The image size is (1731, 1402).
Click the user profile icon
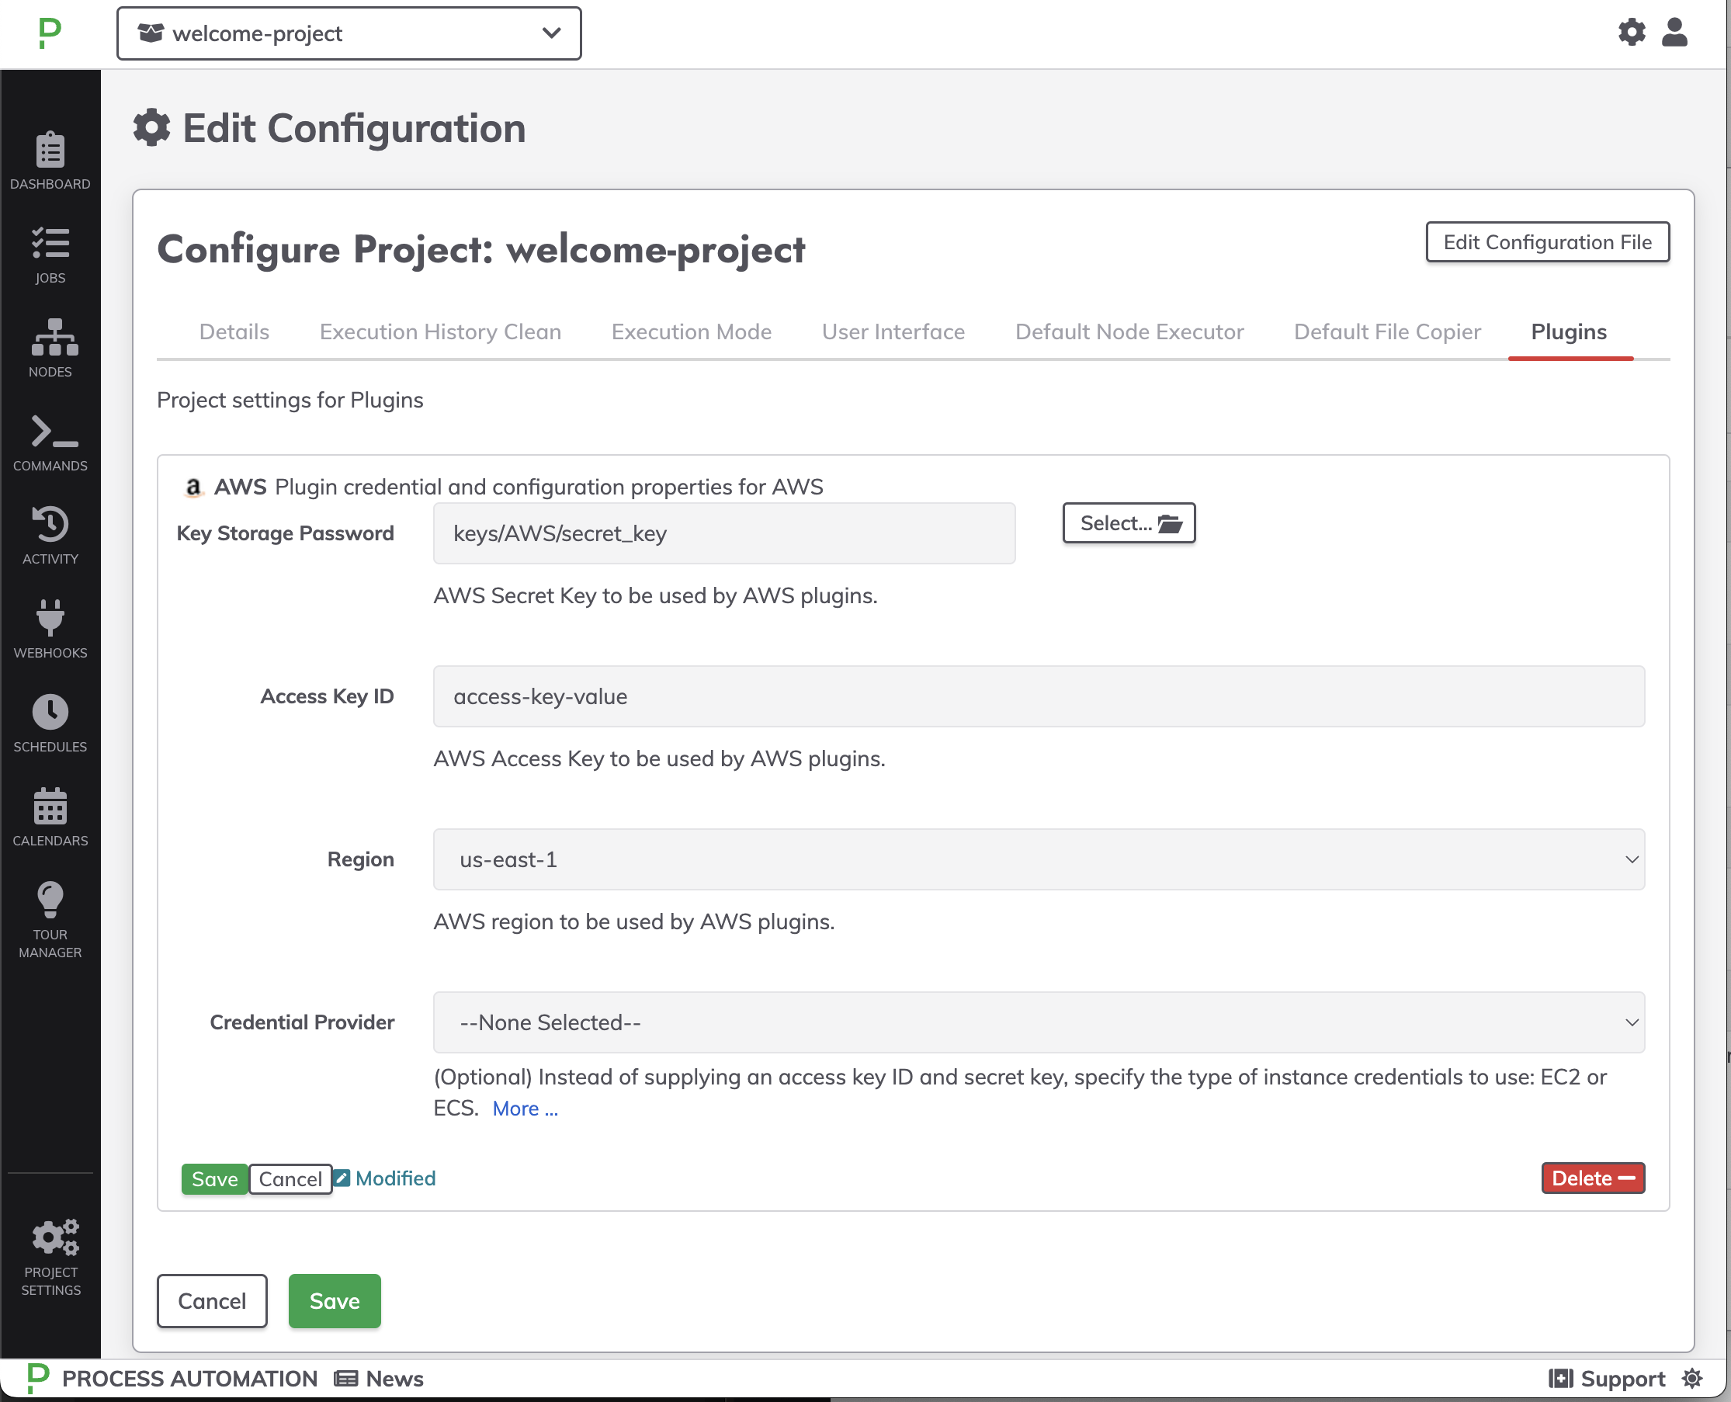pyautogui.click(x=1674, y=33)
